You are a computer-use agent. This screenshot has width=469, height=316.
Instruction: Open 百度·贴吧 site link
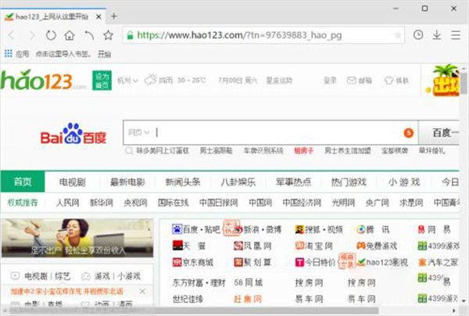pyautogui.click(x=196, y=229)
